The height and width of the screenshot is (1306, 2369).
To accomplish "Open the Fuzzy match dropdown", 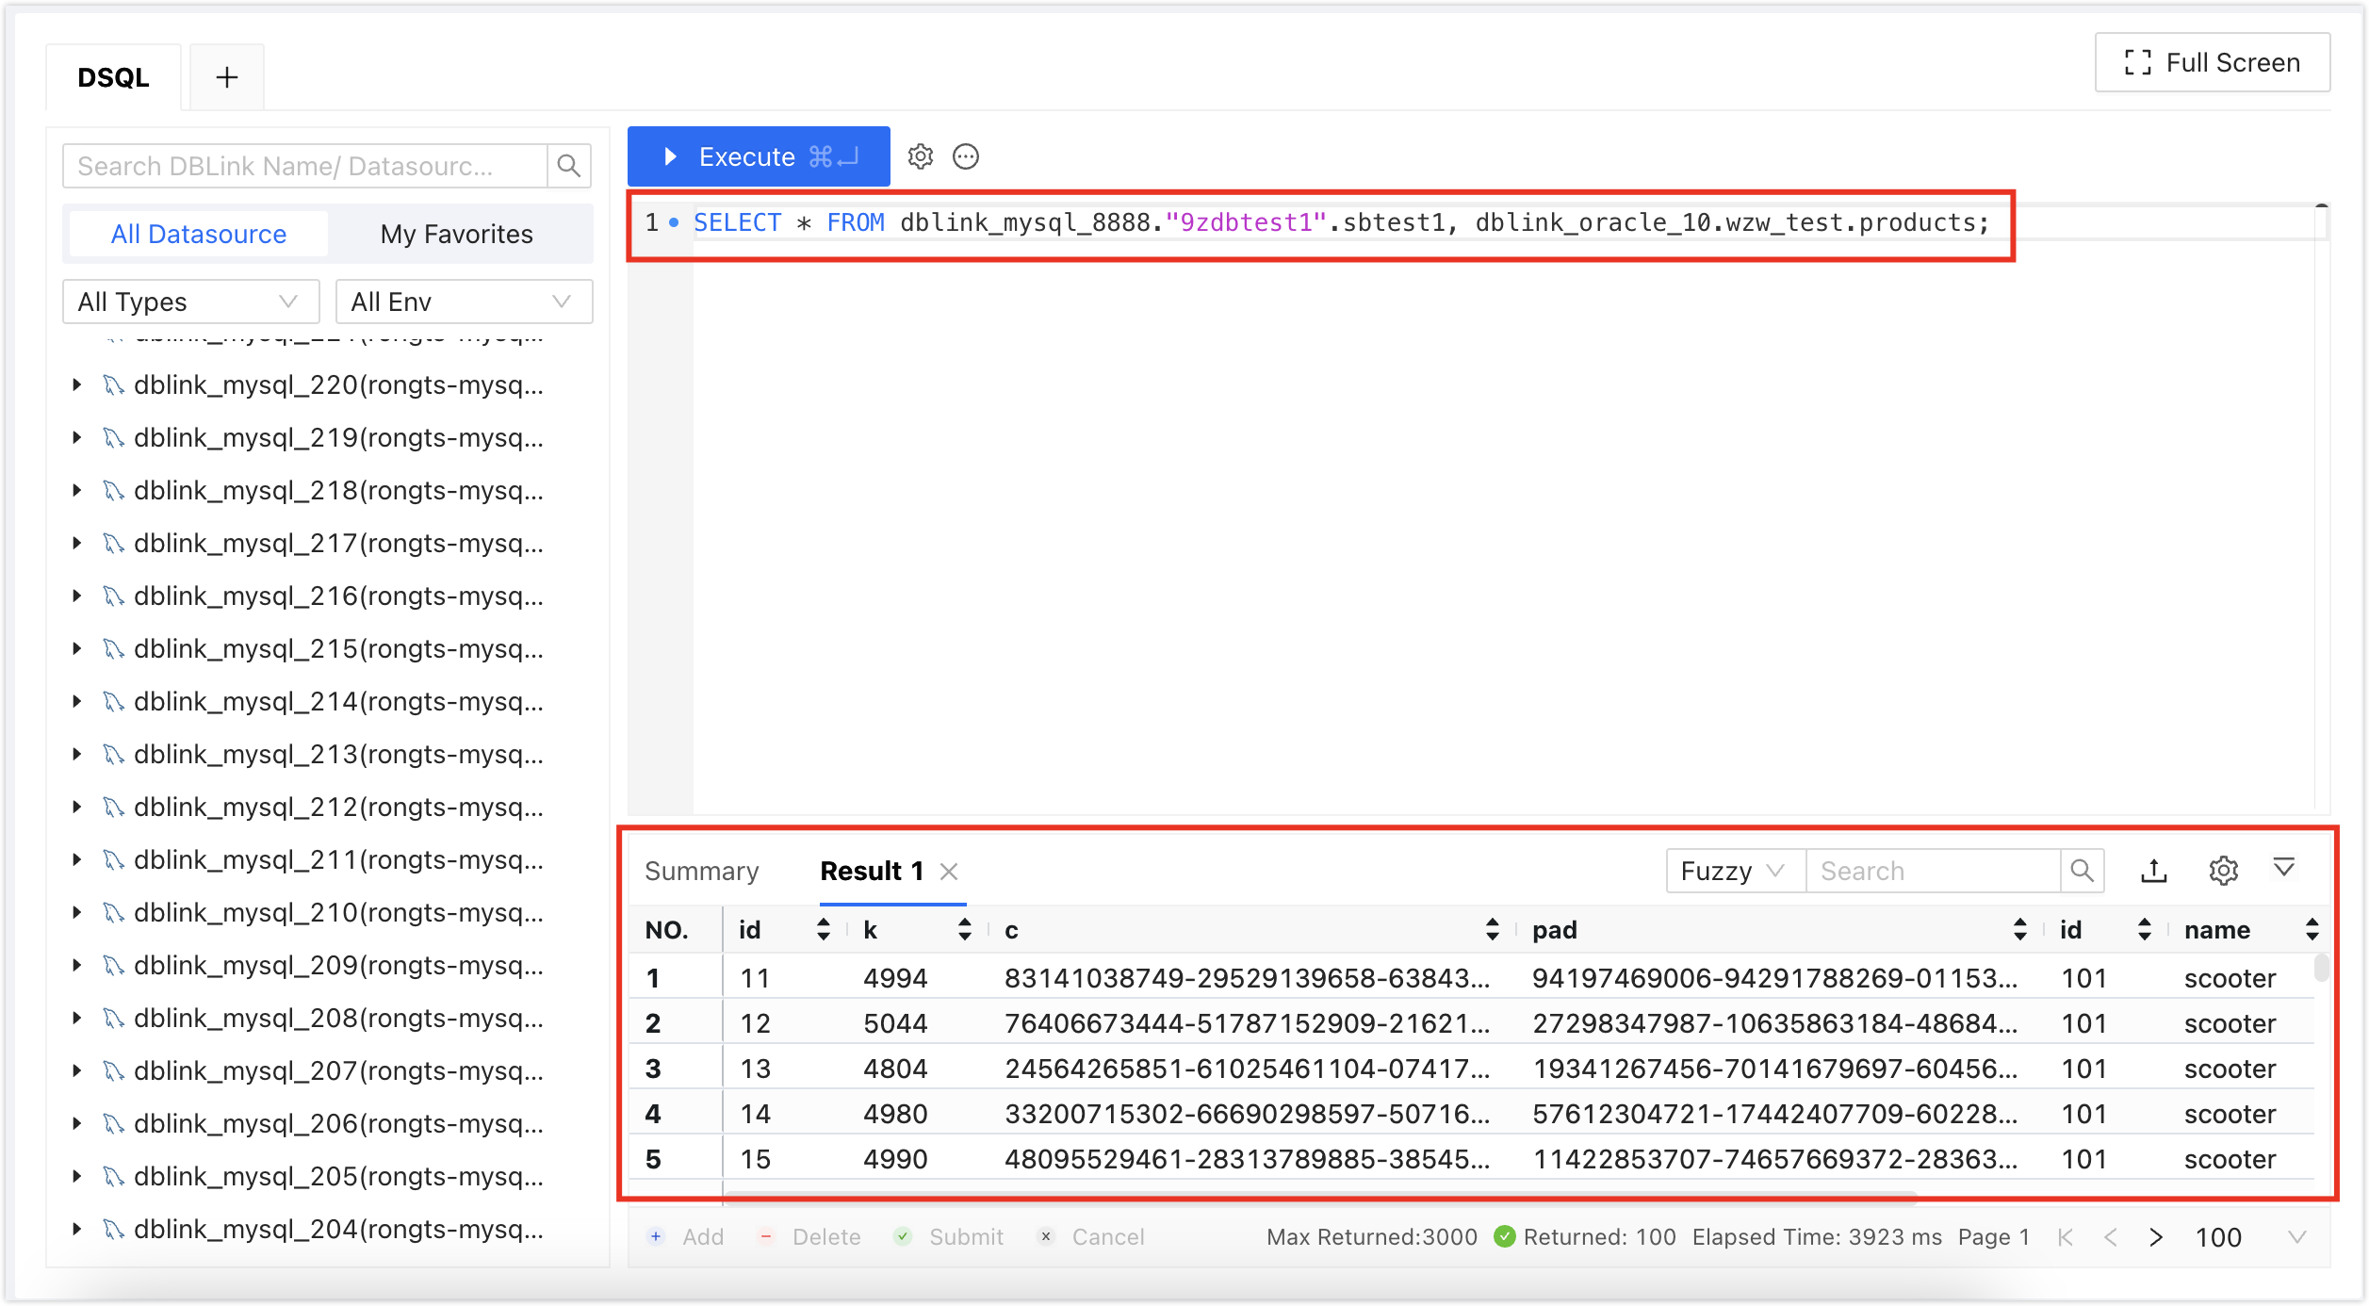I will tap(1735, 871).
